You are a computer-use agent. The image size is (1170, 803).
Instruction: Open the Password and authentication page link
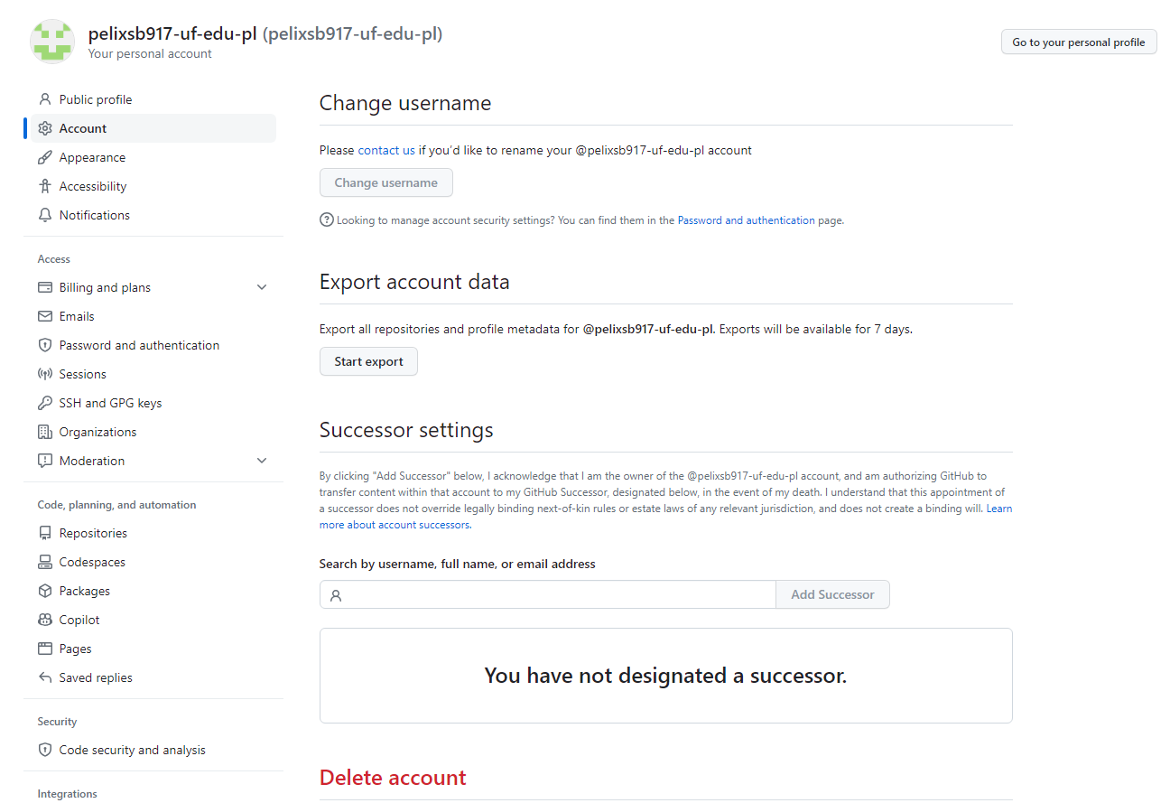click(x=746, y=220)
